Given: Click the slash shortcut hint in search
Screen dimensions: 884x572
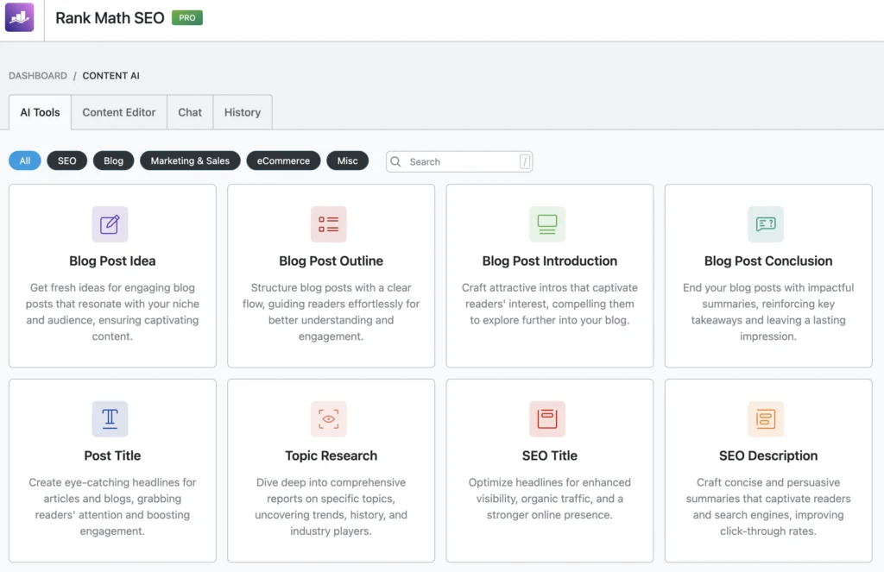Looking at the screenshot, I should 524,161.
